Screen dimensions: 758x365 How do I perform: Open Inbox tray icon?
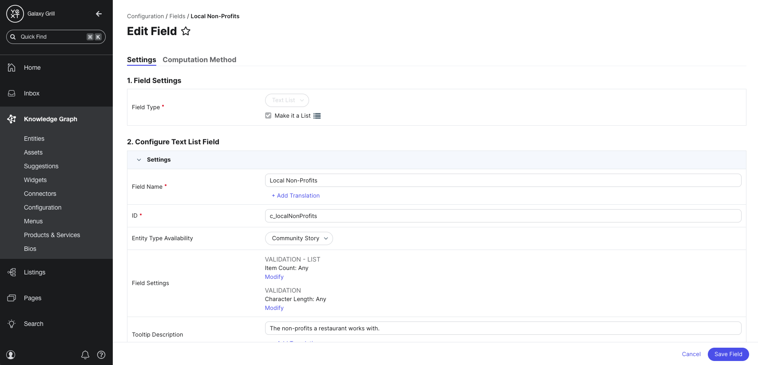click(x=12, y=93)
